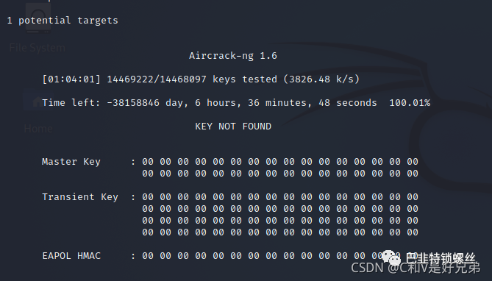Click the last row of Transient Key bytes
This screenshot has height=281, width=492.
pos(280,232)
